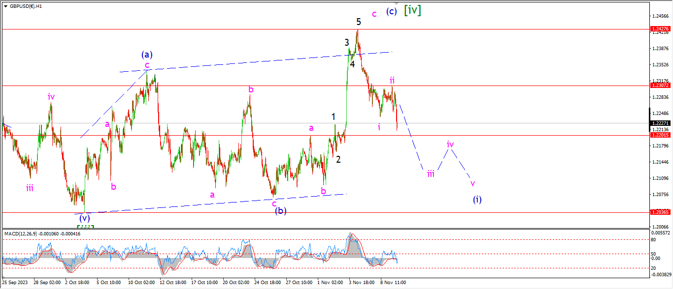Click the GBPUSD(€),H1 chart title text

coord(26,6)
